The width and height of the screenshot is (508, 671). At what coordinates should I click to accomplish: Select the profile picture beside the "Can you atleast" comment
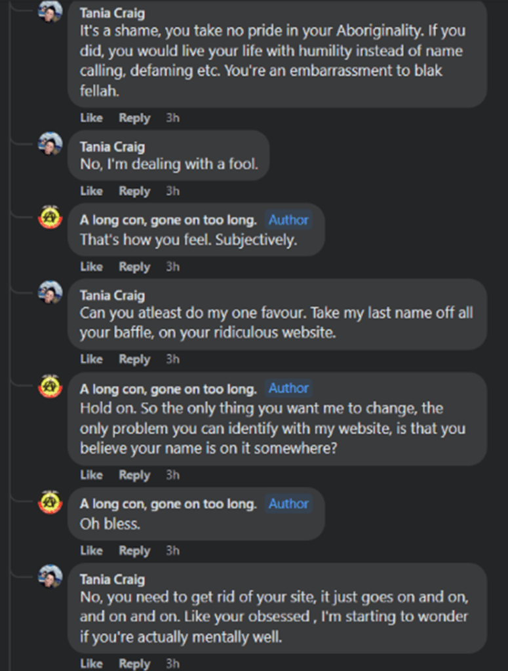point(50,292)
